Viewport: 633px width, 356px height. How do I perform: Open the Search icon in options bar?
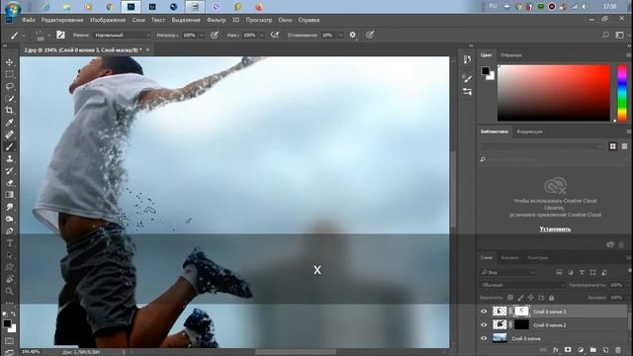click(x=605, y=36)
